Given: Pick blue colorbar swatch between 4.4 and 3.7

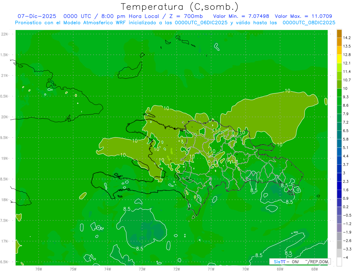Looking at the screenshot, I should coord(339,160).
